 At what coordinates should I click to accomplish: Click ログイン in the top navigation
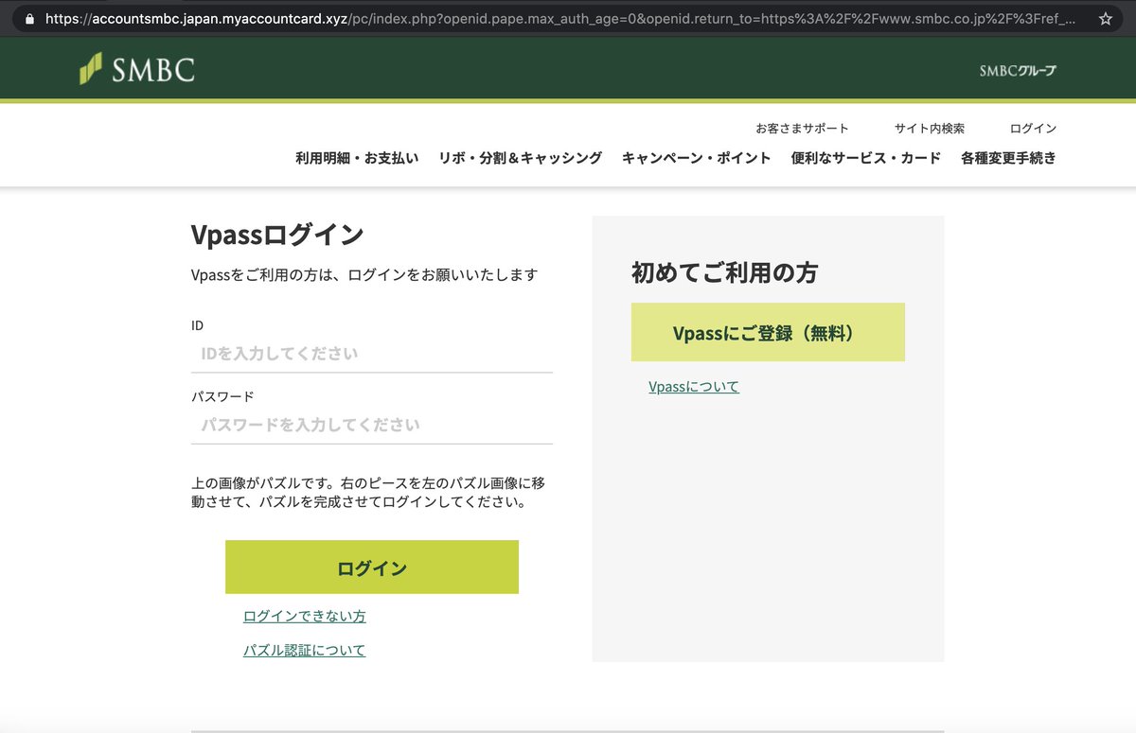coord(1033,128)
